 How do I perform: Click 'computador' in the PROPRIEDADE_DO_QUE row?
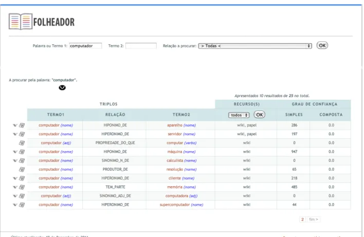coord(51,143)
